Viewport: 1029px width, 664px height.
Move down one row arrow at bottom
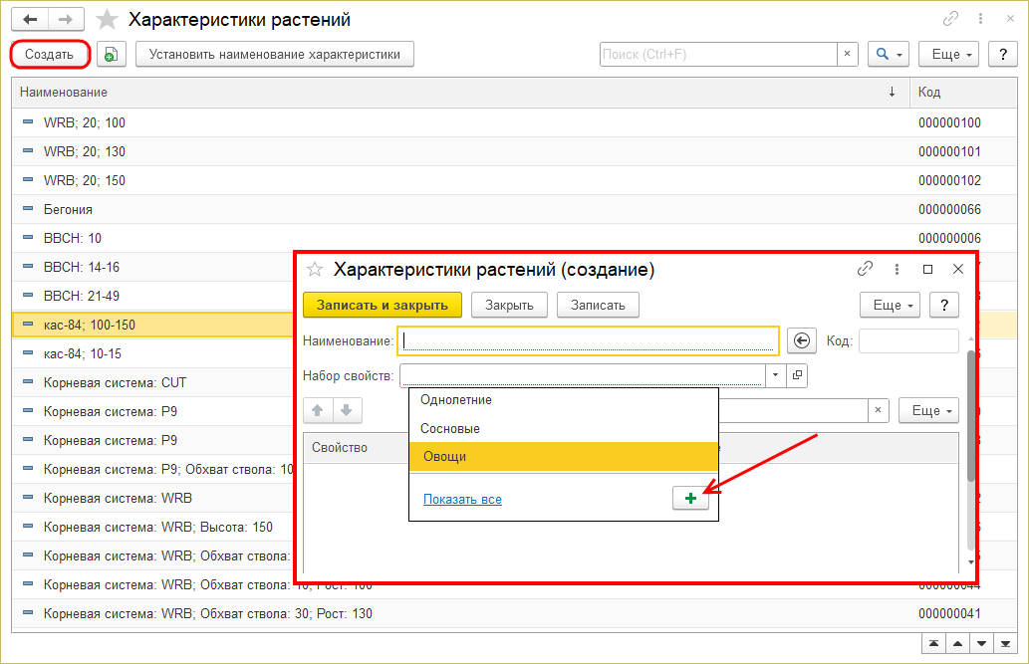(x=981, y=644)
